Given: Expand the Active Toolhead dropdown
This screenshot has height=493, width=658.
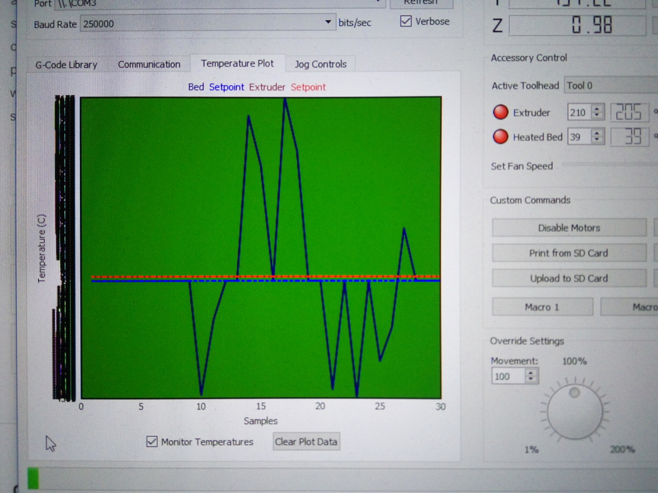Looking at the screenshot, I should [609, 85].
